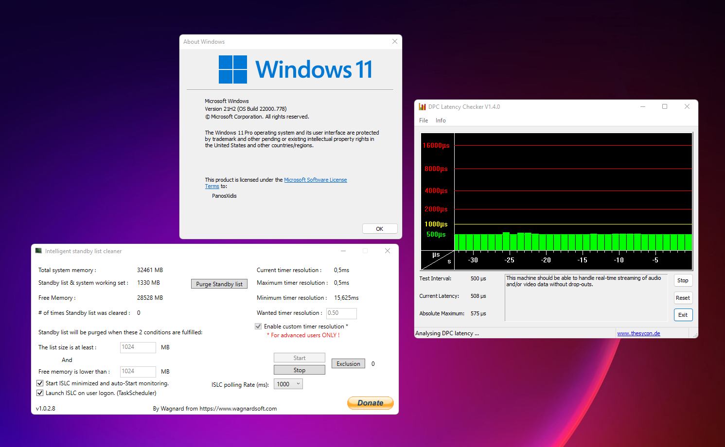Click the Purge Standby list button
Screen dimensions: 725x447
click(219, 284)
